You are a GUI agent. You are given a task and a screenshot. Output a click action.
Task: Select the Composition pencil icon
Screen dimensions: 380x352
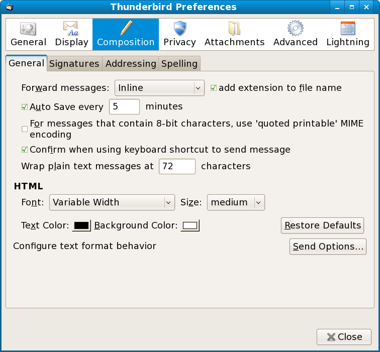(126, 28)
